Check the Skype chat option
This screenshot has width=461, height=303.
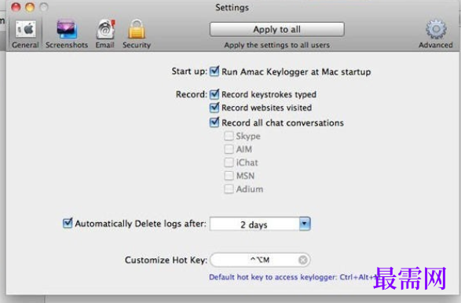[x=229, y=136]
